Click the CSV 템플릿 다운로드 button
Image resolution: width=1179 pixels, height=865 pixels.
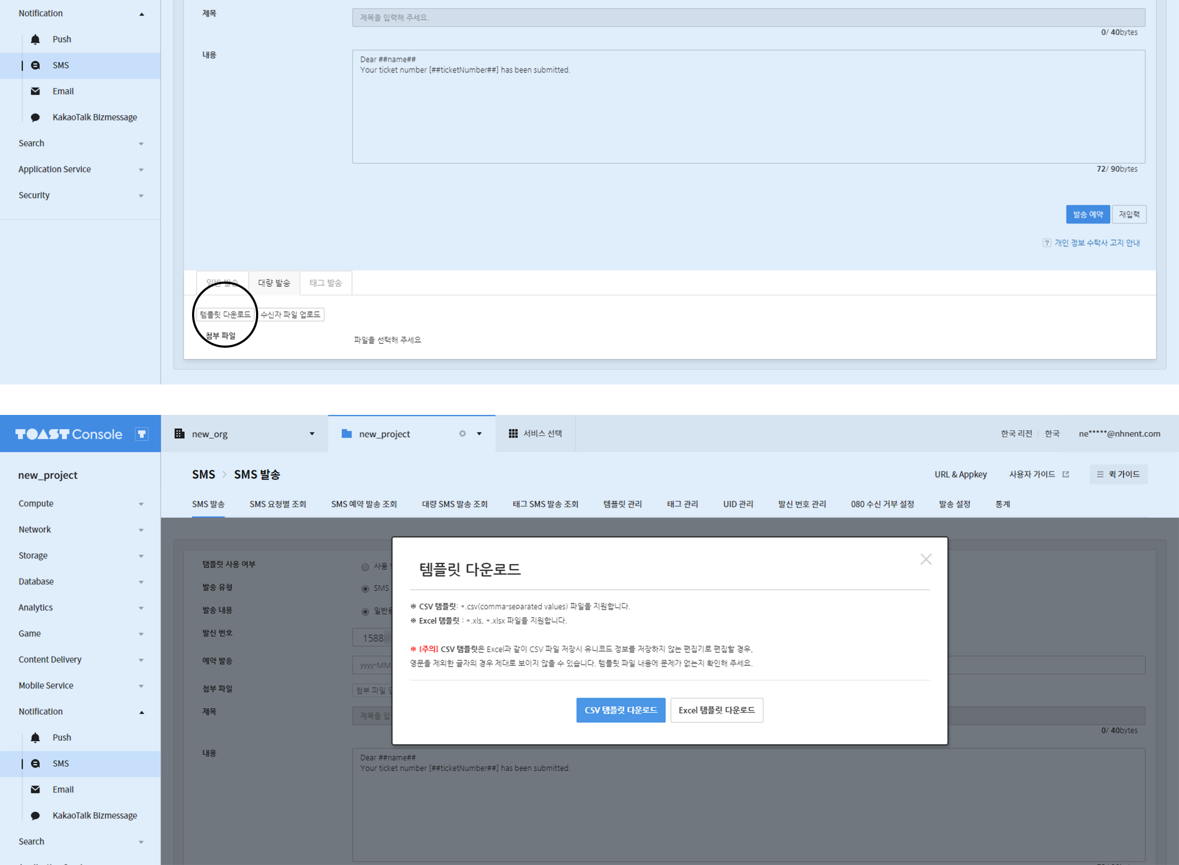point(620,710)
